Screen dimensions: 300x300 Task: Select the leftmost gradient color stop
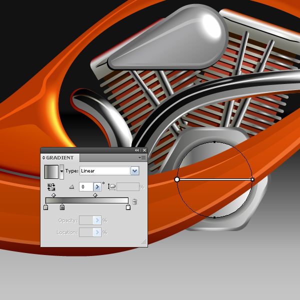45,207
